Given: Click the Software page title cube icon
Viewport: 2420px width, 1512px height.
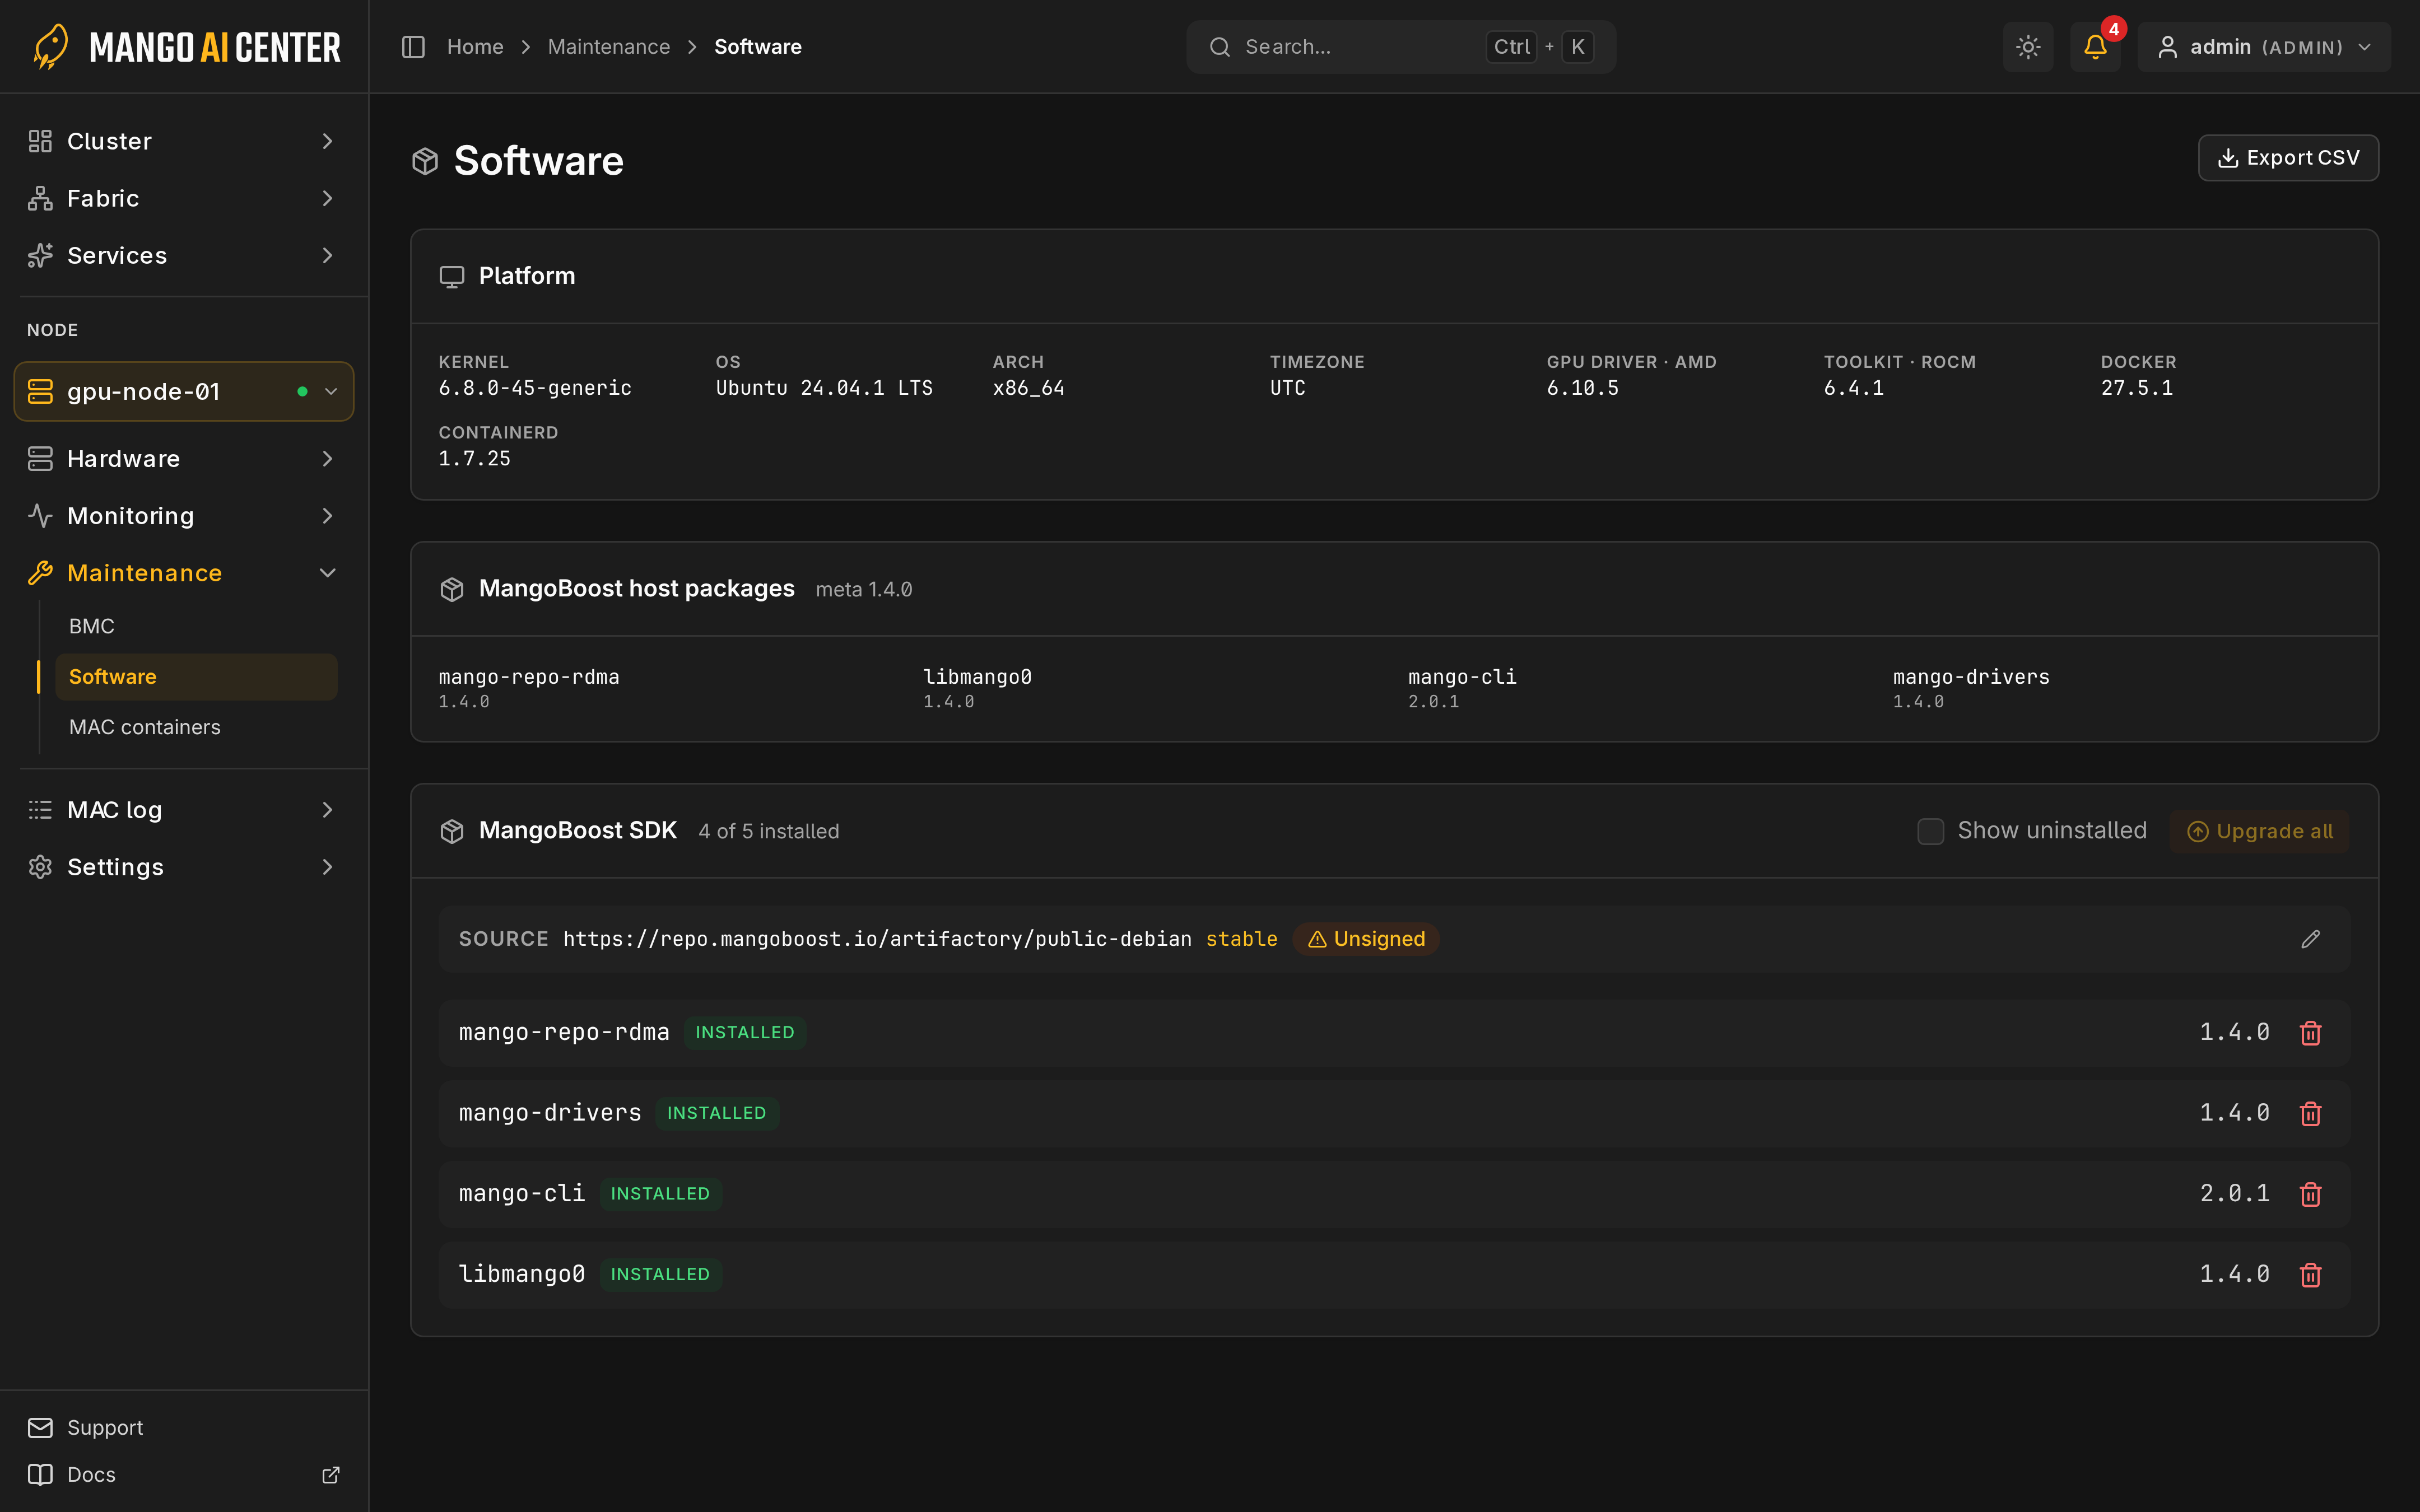Looking at the screenshot, I should [x=425, y=161].
